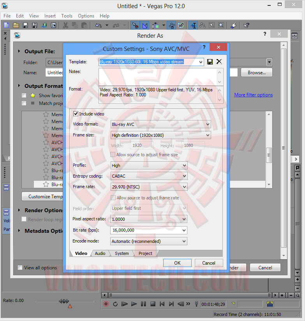305x321 pixels.
Task: Switch to the System tab
Action: tap(122, 253)
